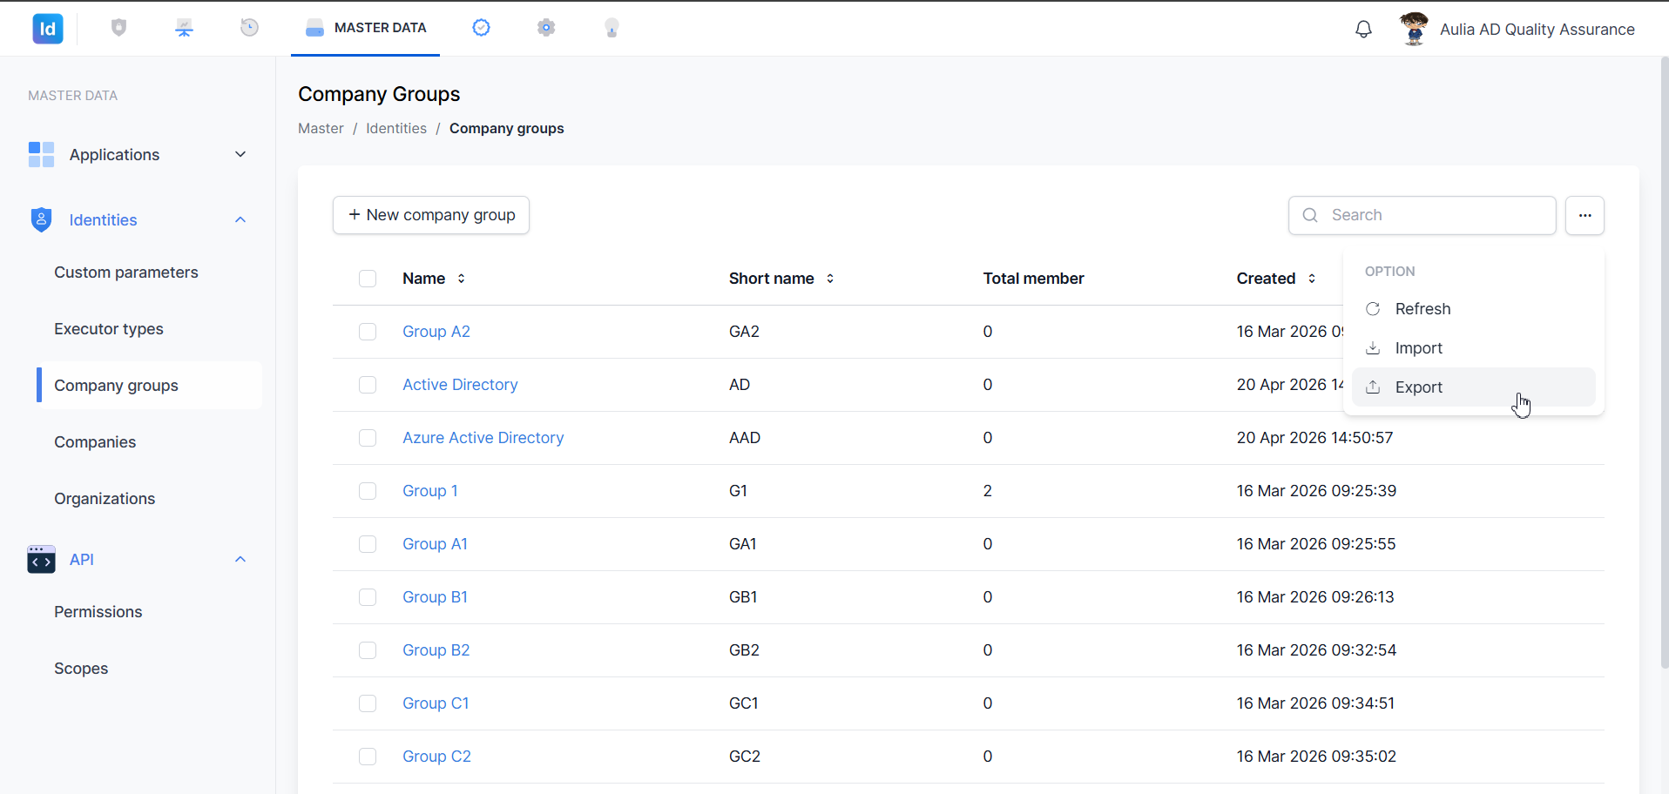Open Companies in sidebar
1669x794 pixels.
click(x=95, y=442)
